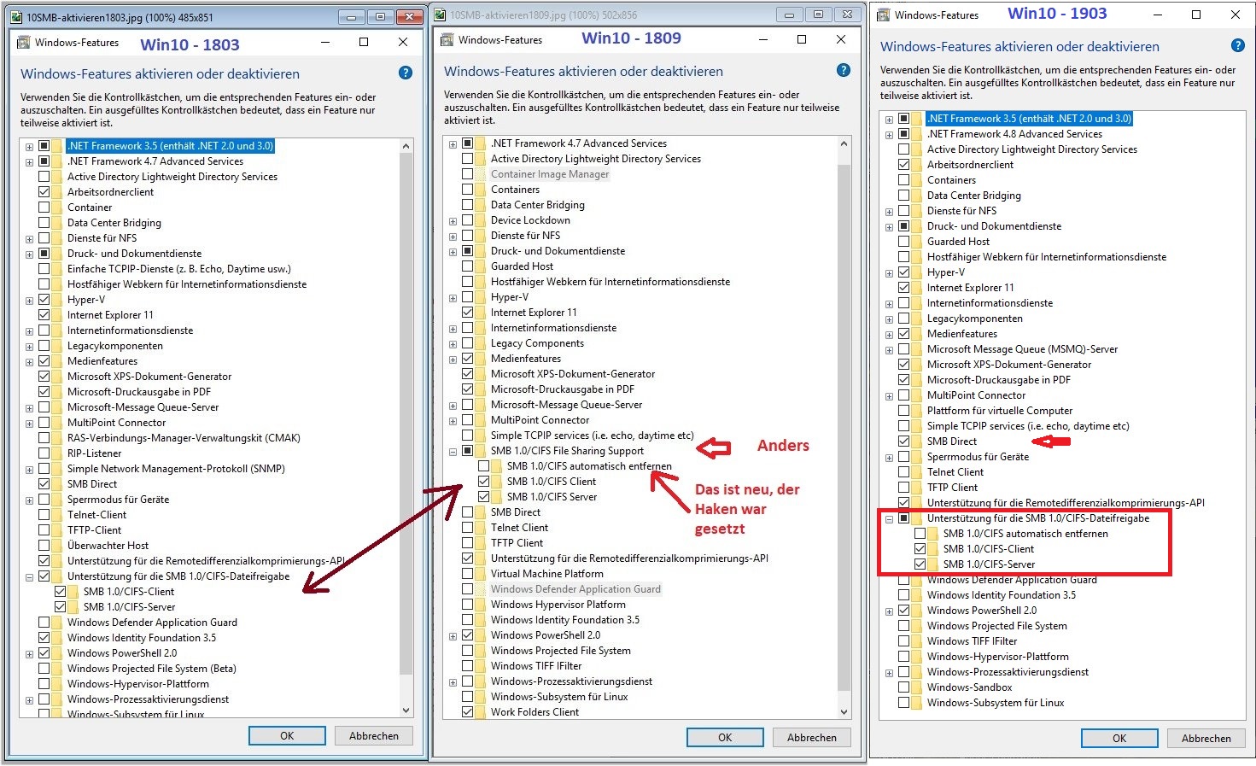
Task: Toggle SMB 1.0/CIFS-Client checkbox in the 1803 window
Action: click(x=60, y=592)
